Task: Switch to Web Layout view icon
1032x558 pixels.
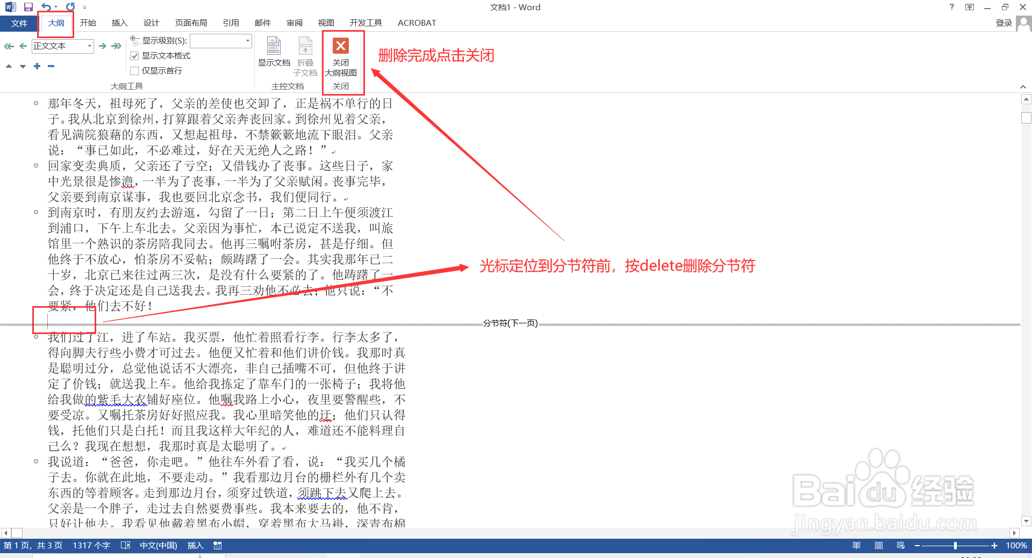Action: pos(901,546)
